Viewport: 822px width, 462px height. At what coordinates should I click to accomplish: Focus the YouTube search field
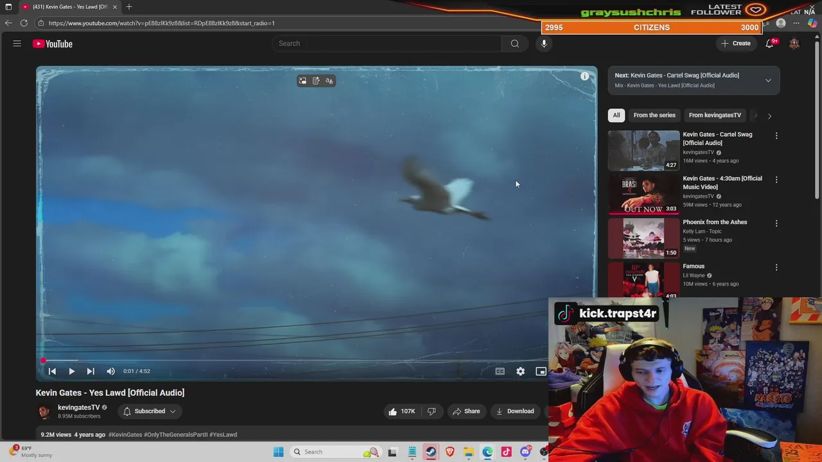click(x=387, y=44)
